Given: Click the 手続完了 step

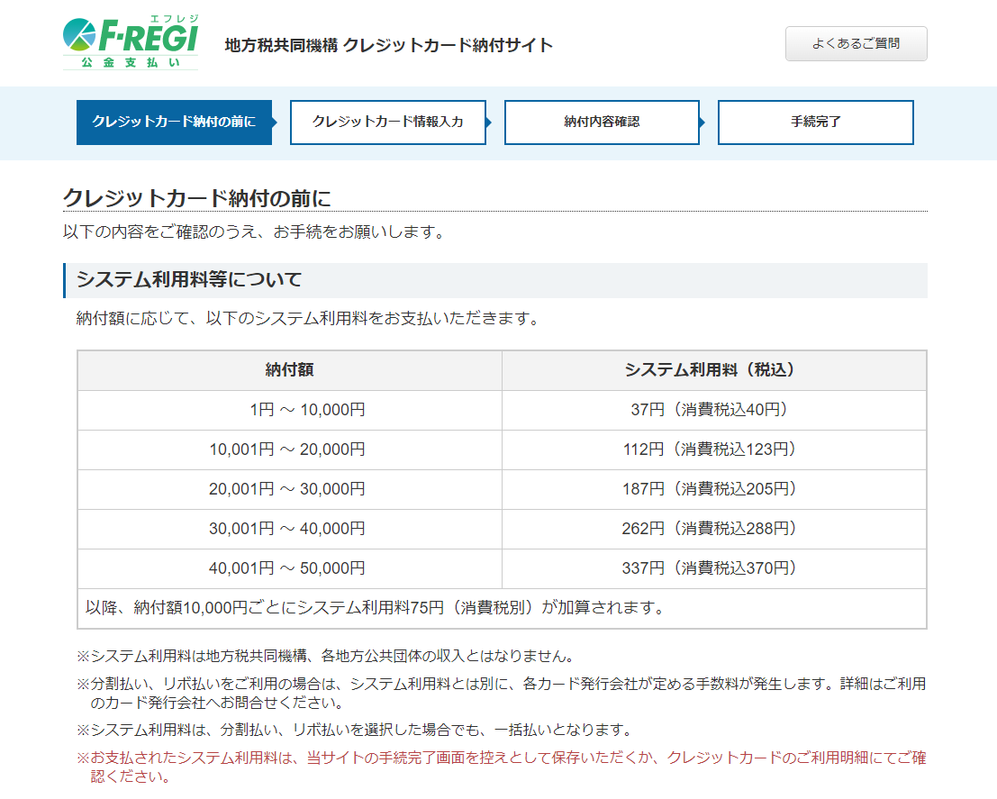Looking at the screenshot, I should pyautogui.click(x=815, y=122).
